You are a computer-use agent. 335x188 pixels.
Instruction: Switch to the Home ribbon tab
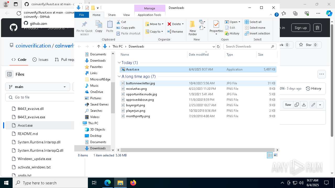point(96,15)
